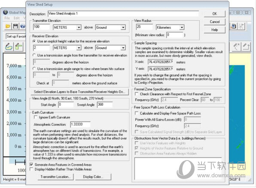The height and width of the screenshot is (188, 256).
Task: Select the area feature digitizer tool in Global Mapper
Action: (9, 47)
